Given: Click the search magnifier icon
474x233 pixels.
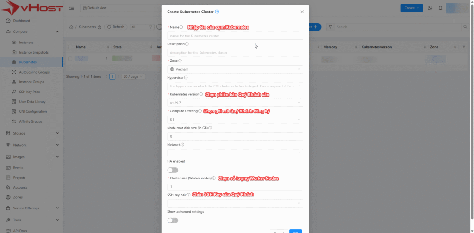Looking at the screenshot, I should click(465, 27).
